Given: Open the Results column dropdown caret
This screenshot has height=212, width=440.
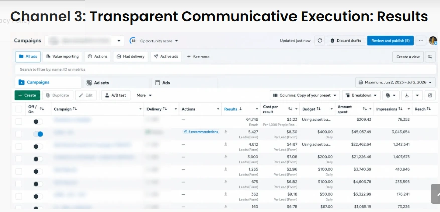Looking at the screenshot, I should pyautogui.click(x=257, y=109).
